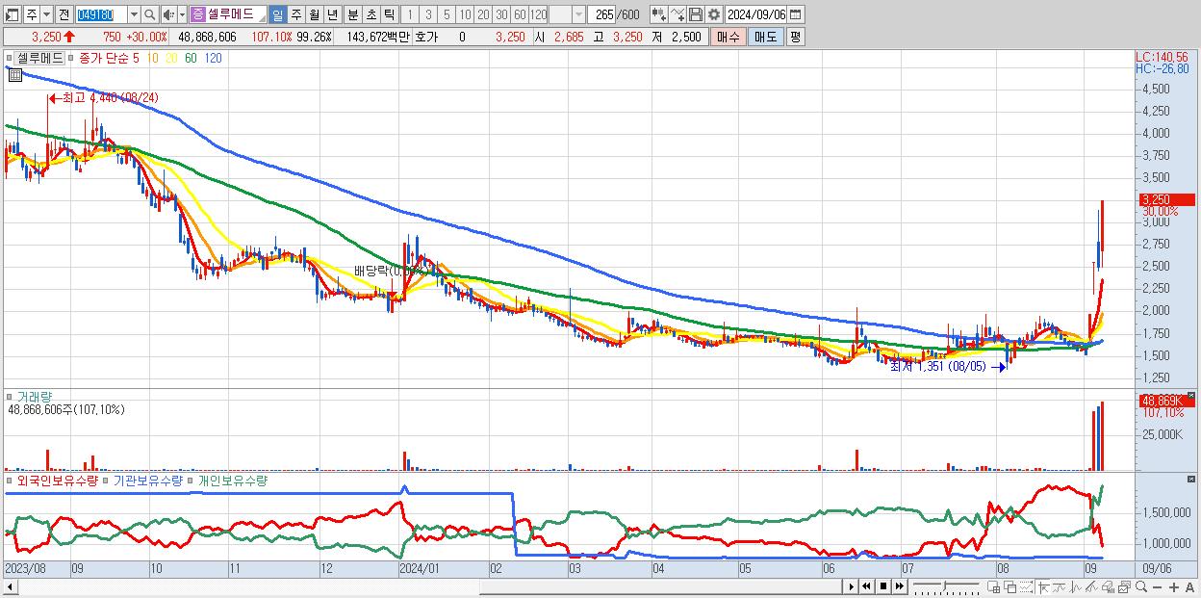Select the 일 daily period toggle
This screenshot has height=598, width=1201.
277,15
